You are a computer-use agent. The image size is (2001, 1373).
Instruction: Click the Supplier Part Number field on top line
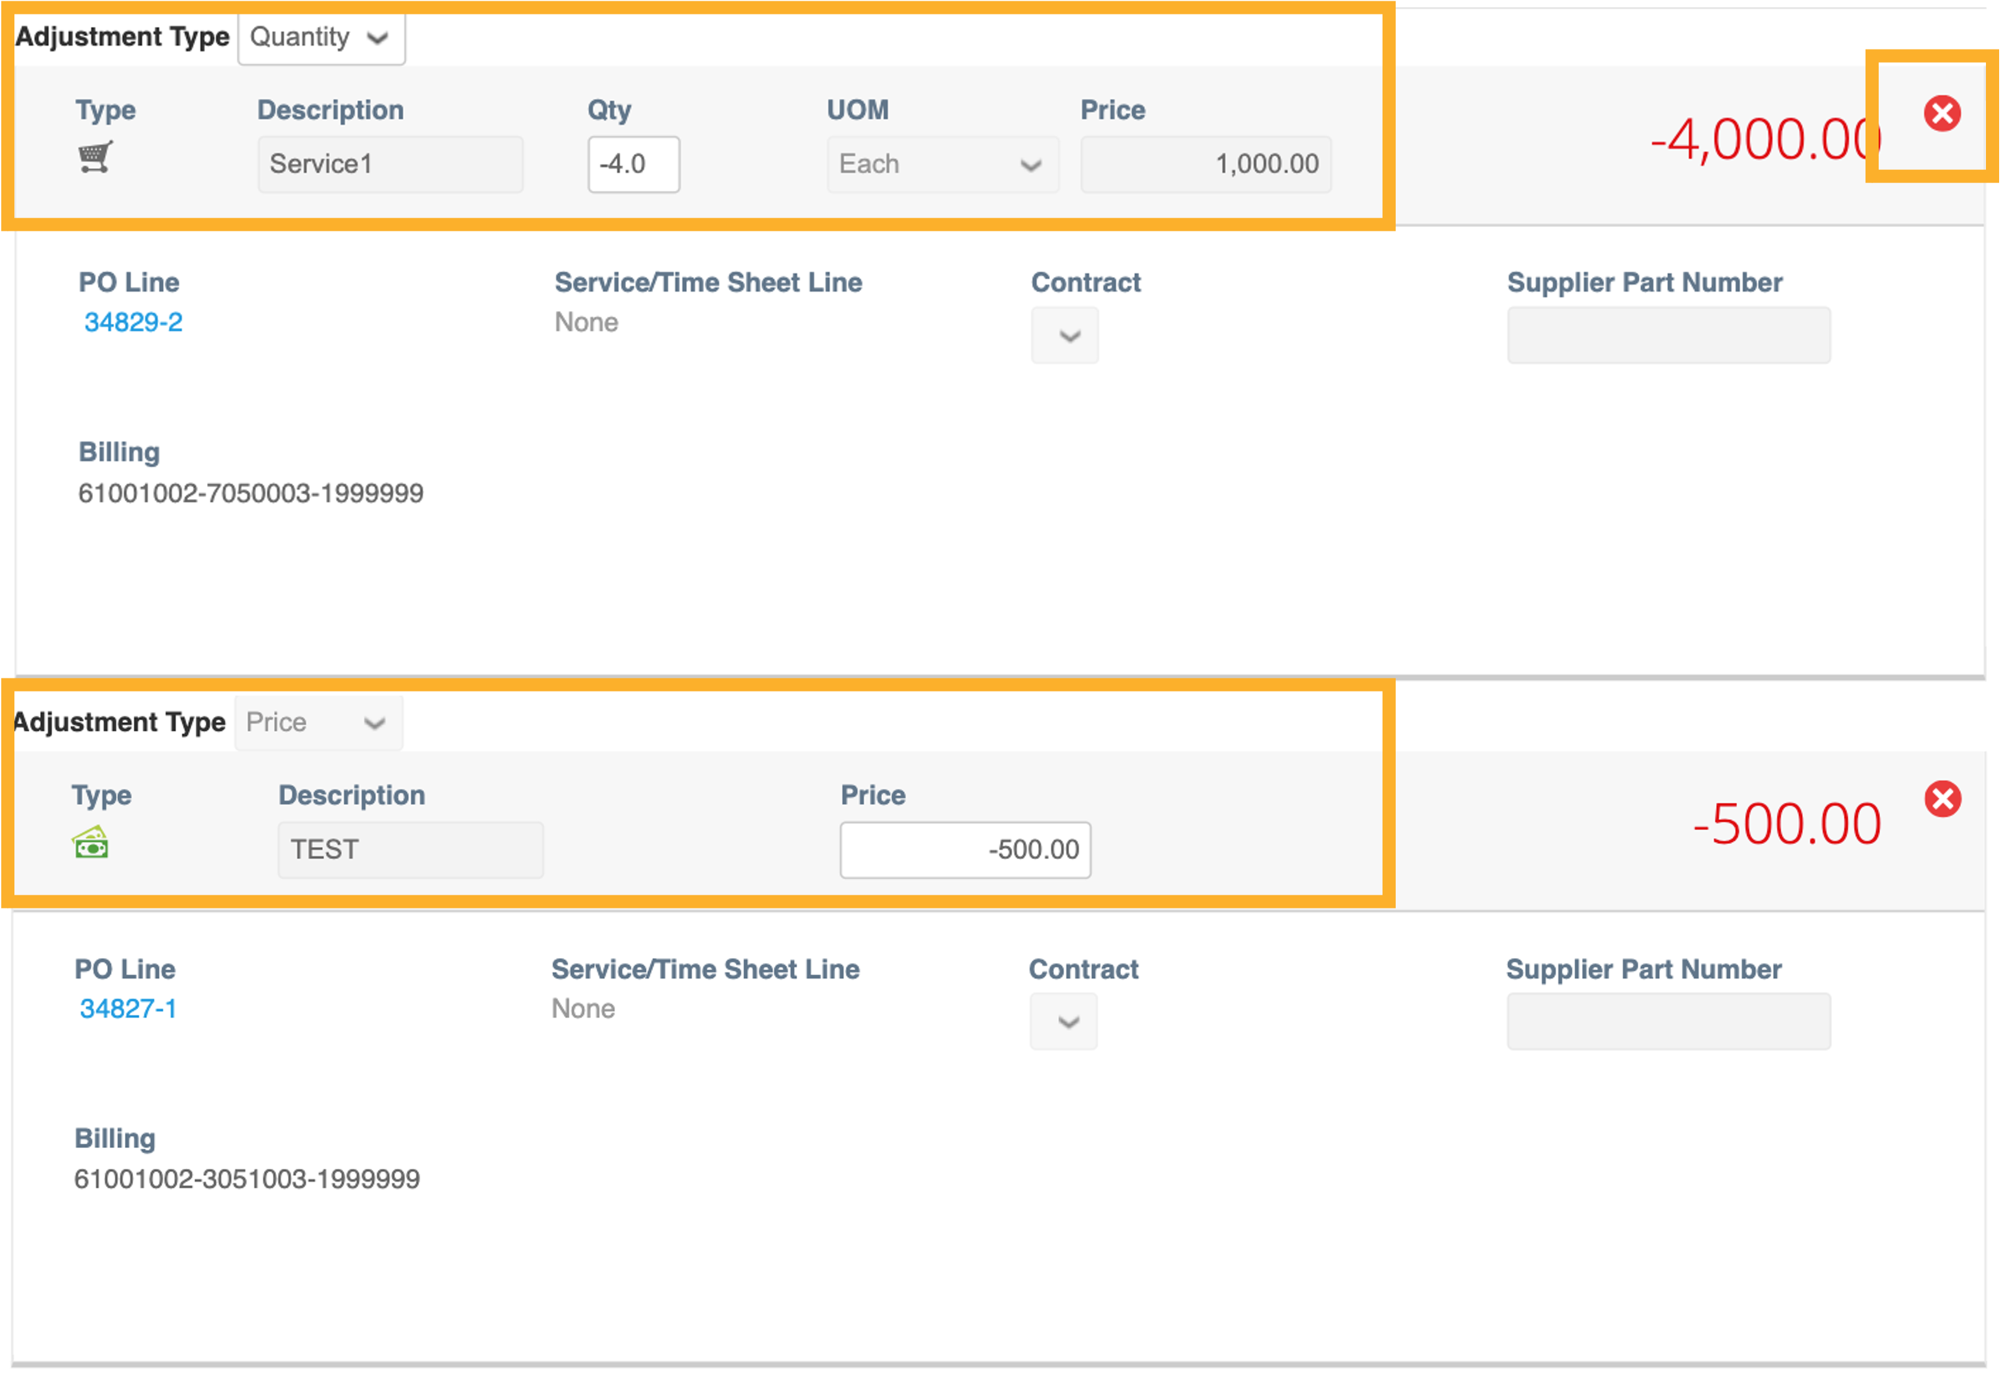(x=1668, y=335)
